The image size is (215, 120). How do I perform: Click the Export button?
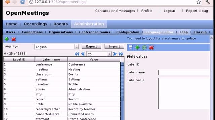pos(91,46)
